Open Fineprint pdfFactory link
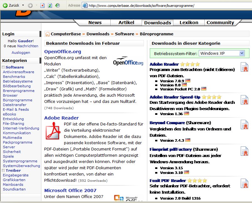This screenshot has height=203, width=252. click(171, 150)
